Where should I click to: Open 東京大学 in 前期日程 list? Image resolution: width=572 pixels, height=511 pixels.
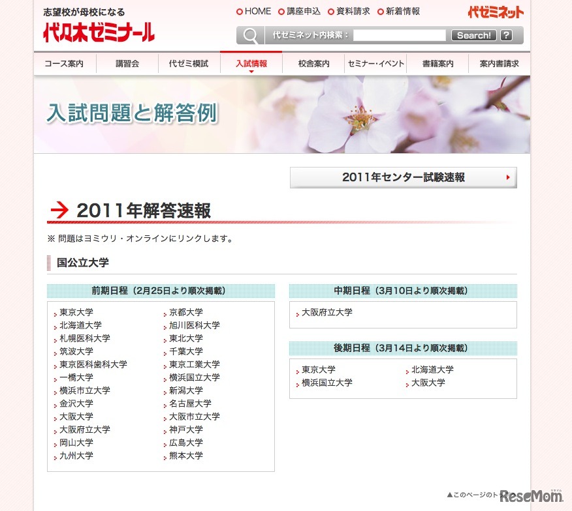click(x=76, y=312)
